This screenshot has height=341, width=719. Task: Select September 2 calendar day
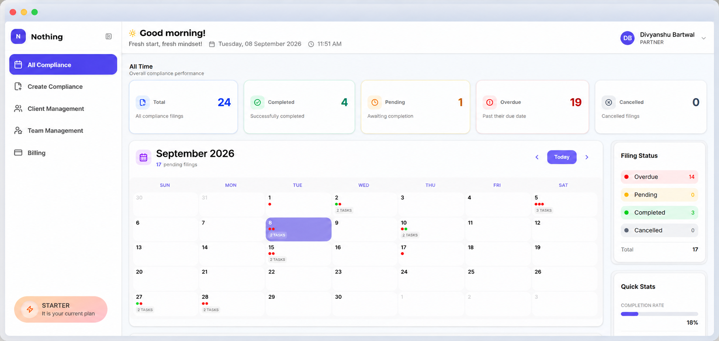(x=364, y=204)
